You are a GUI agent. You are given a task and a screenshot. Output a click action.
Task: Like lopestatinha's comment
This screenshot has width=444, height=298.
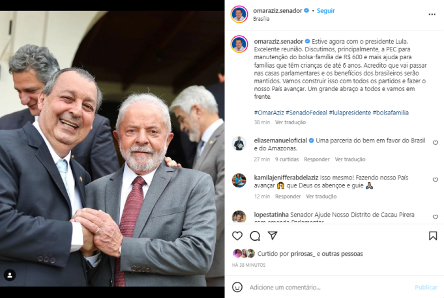[x=436, y=217]
